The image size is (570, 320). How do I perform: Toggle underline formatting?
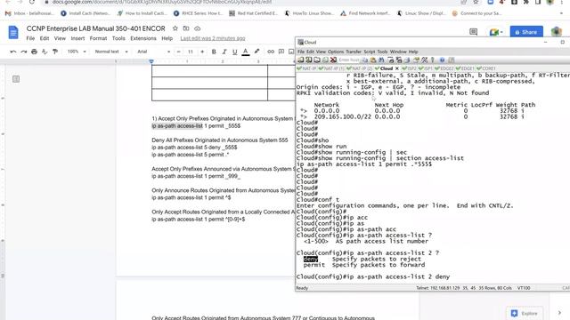pos(235,52)
